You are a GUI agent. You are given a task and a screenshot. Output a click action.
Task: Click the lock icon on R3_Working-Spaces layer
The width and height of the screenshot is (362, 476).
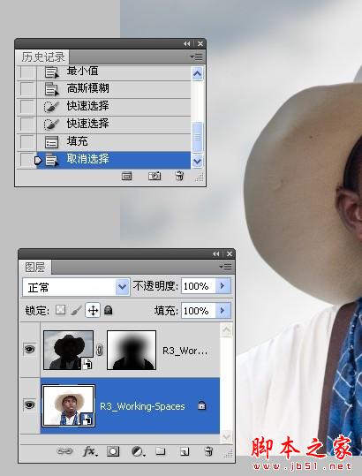(202, 405)
